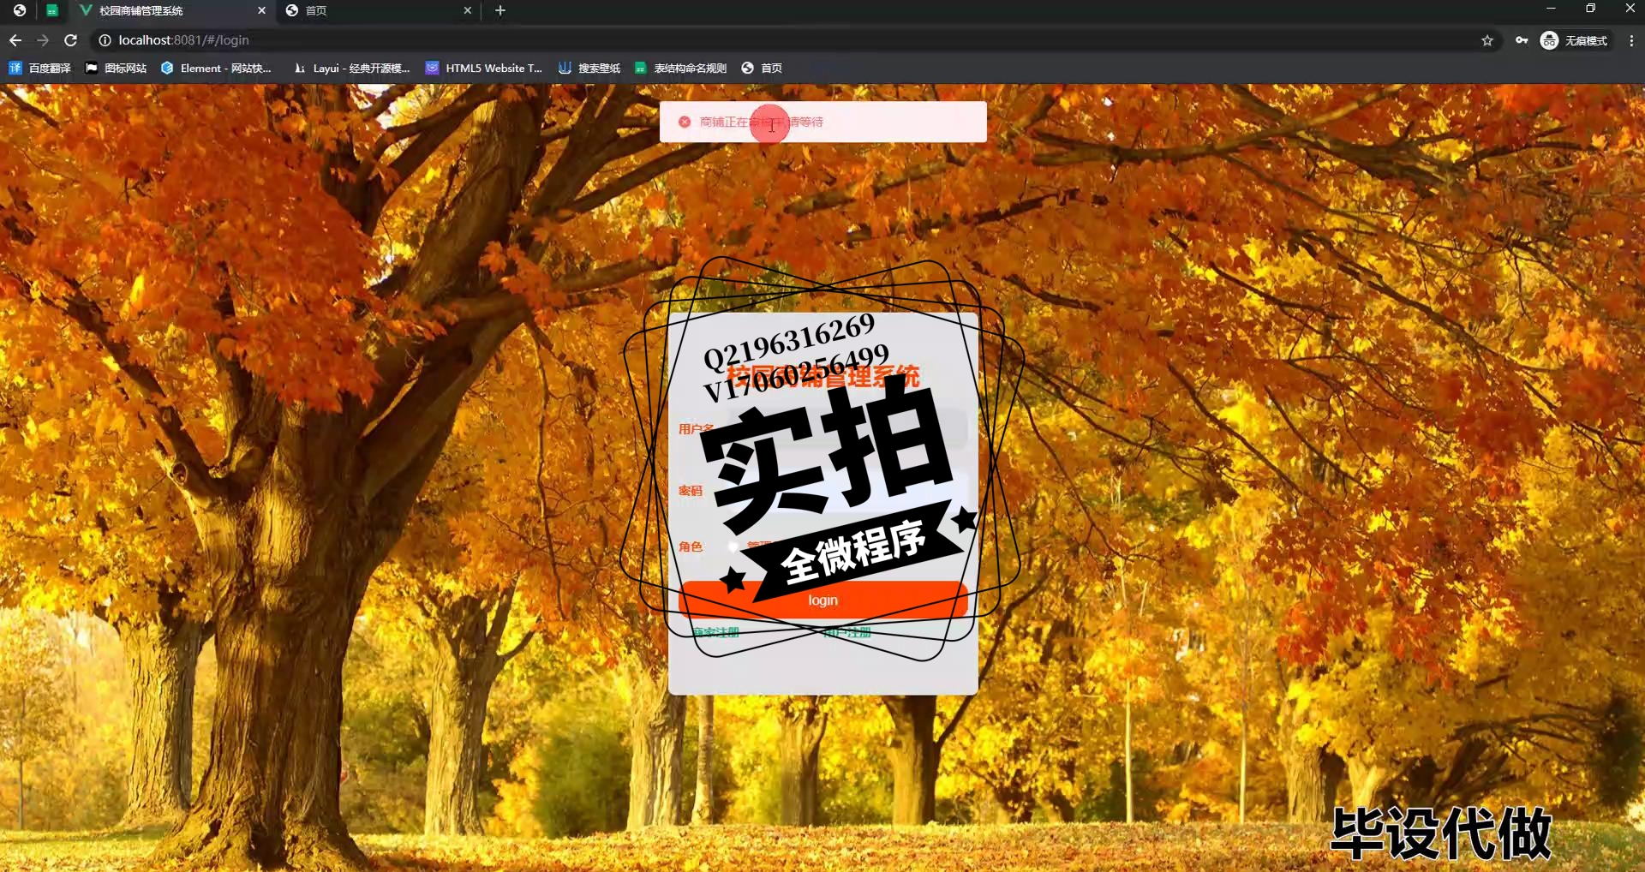Open the 用户注册 user registration link
Screen dimensions: 1645x872
point(846,632)
